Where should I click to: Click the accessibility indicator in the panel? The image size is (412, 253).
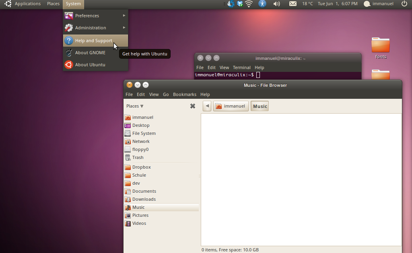pos(262,4)
